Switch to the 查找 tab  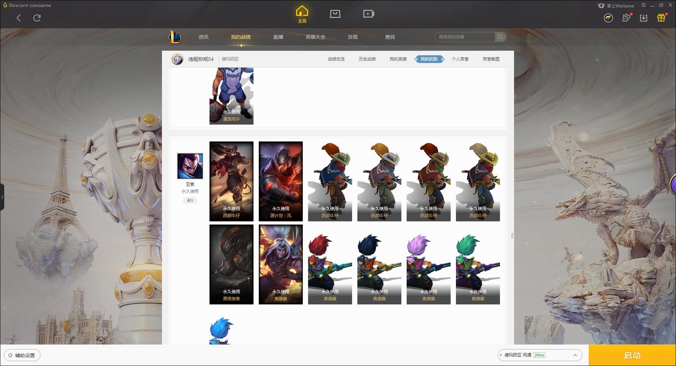[x=390, y=37]
